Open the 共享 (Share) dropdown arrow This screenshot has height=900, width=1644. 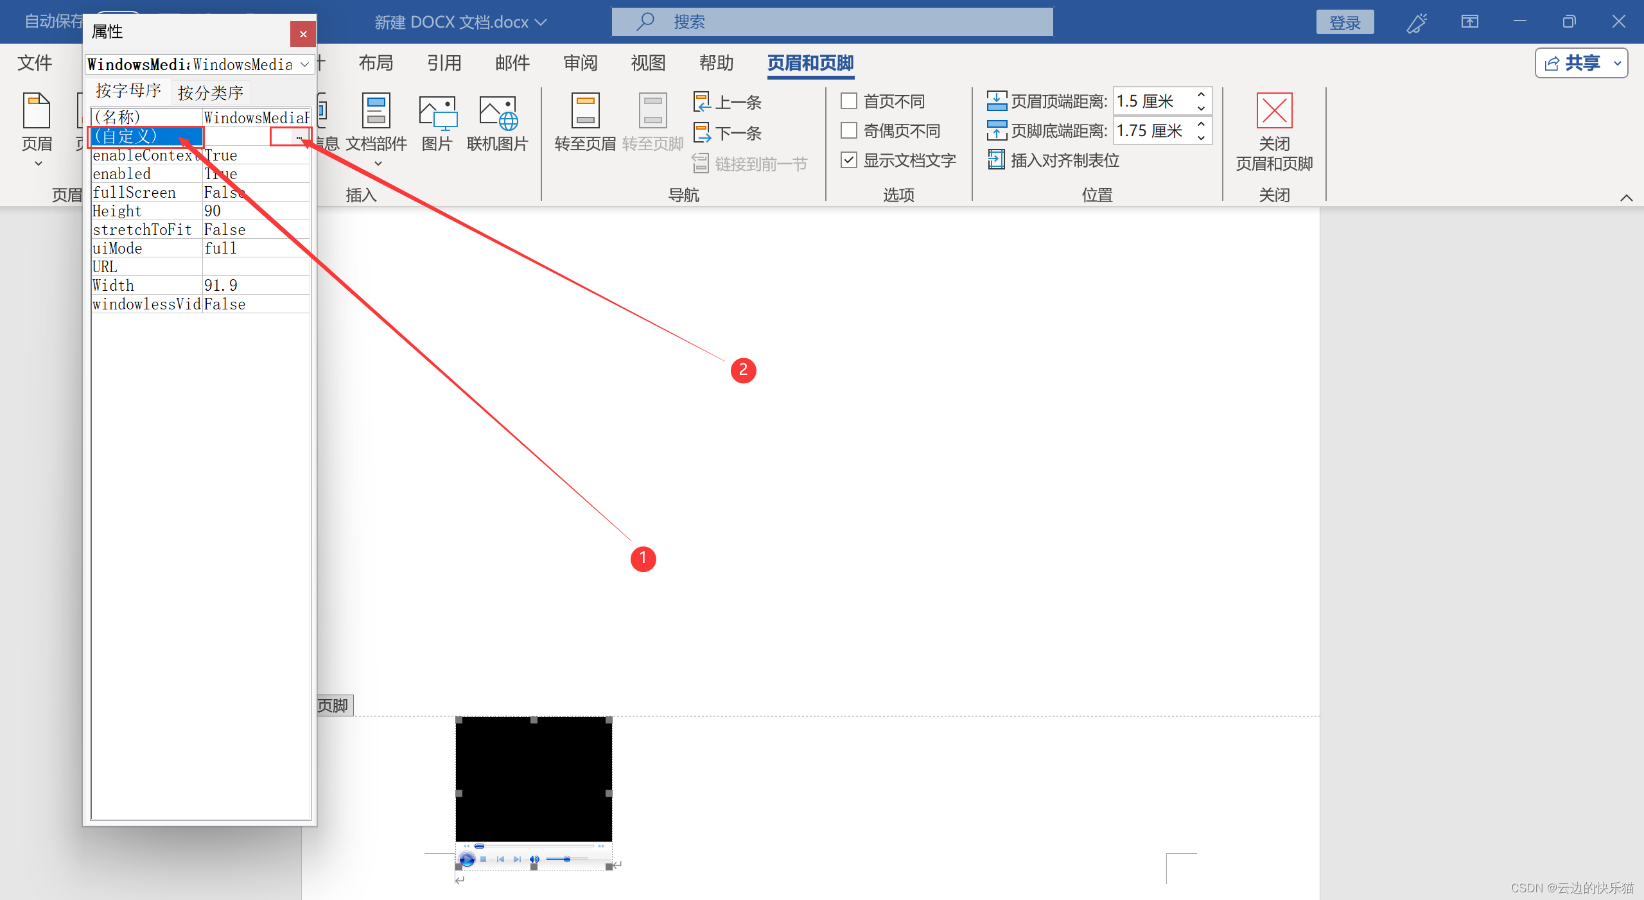(1617, 63)
